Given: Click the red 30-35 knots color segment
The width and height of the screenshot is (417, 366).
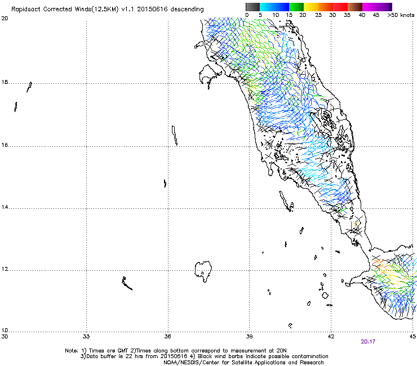Looking at the screenshot, I should tap(340, 7).
